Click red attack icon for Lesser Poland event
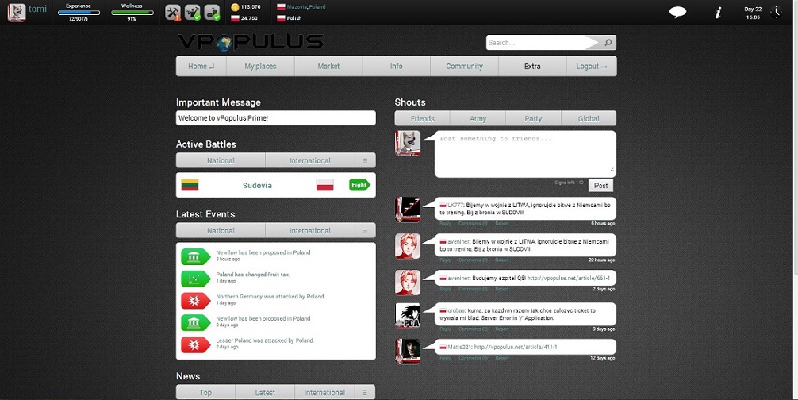798x400 pixels. click(195, 344)
